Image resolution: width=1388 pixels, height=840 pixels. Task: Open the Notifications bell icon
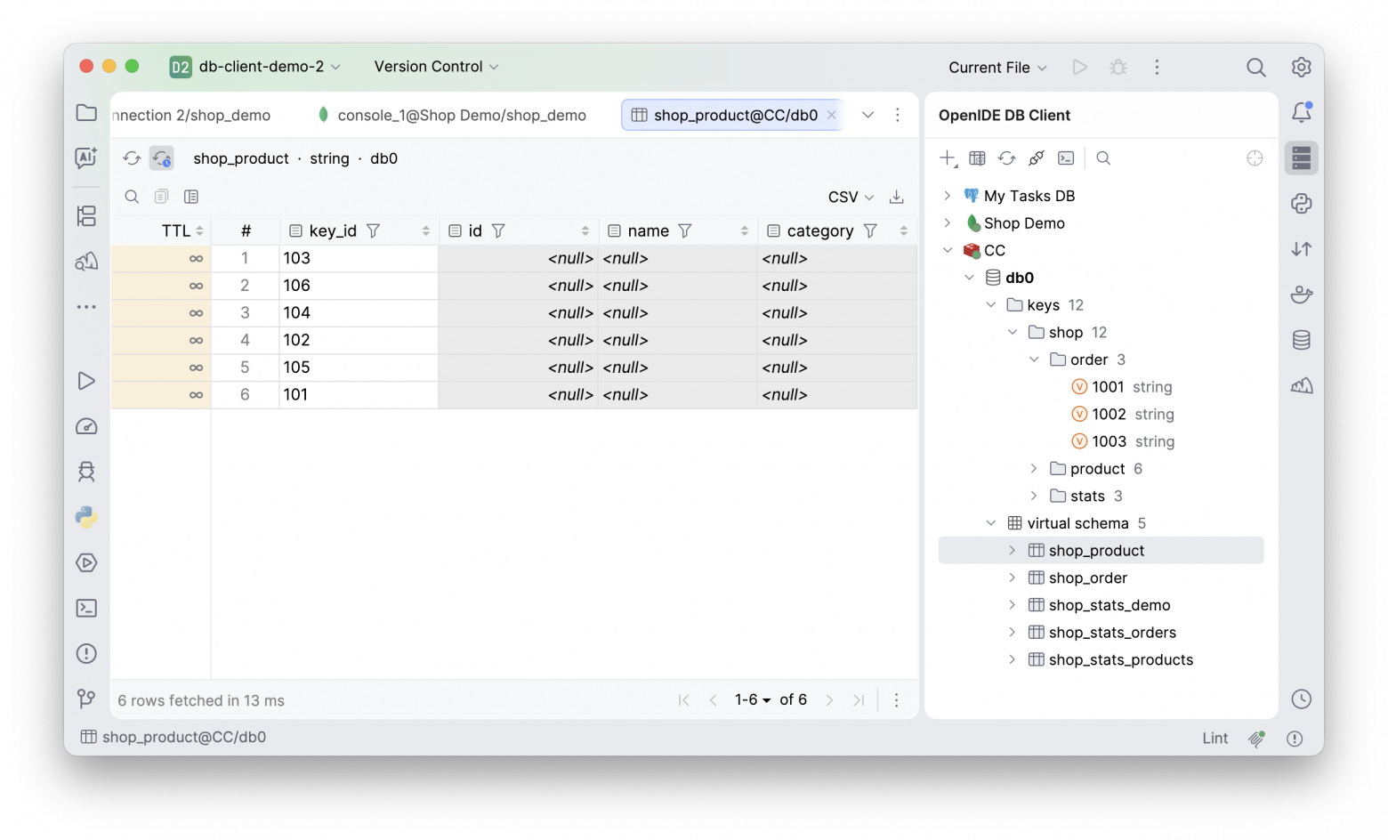point(1302,112)
